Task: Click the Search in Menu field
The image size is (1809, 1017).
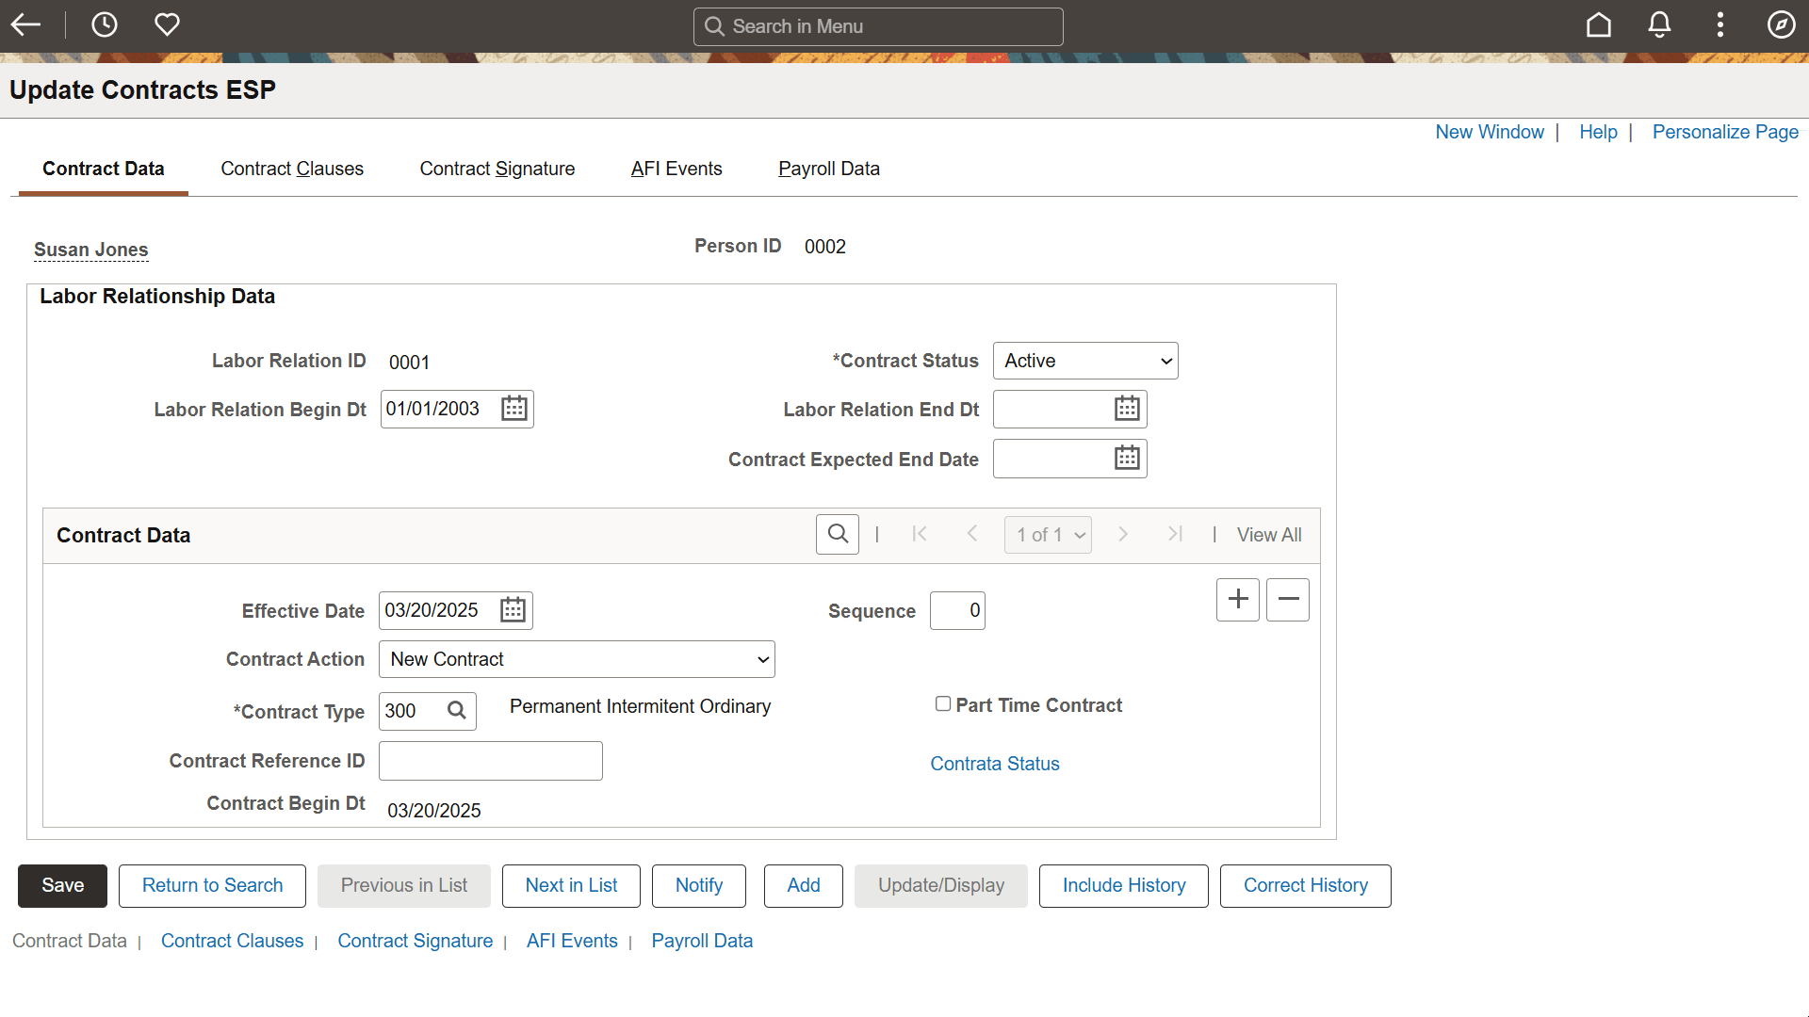Action: click(877, 26)
